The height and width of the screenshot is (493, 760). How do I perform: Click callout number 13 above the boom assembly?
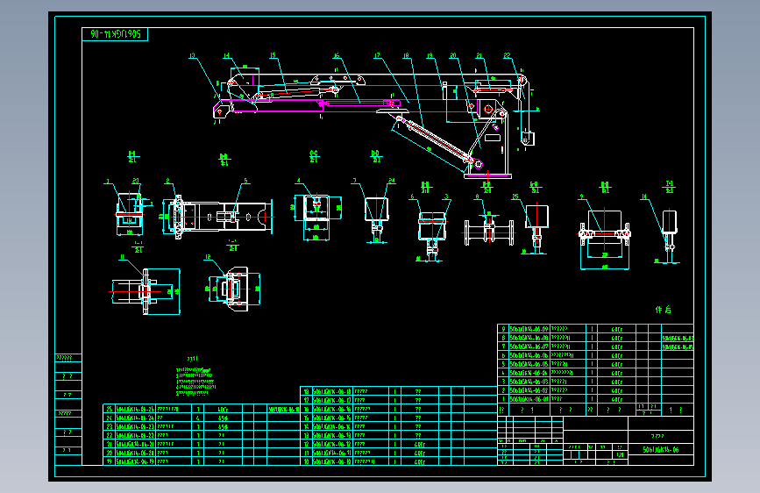point(192,56)
